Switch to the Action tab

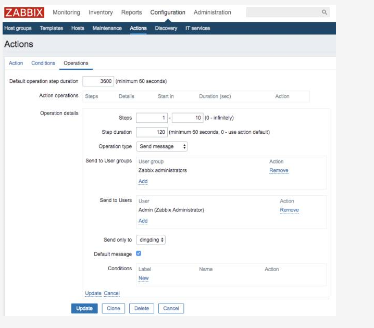(16, 63)
